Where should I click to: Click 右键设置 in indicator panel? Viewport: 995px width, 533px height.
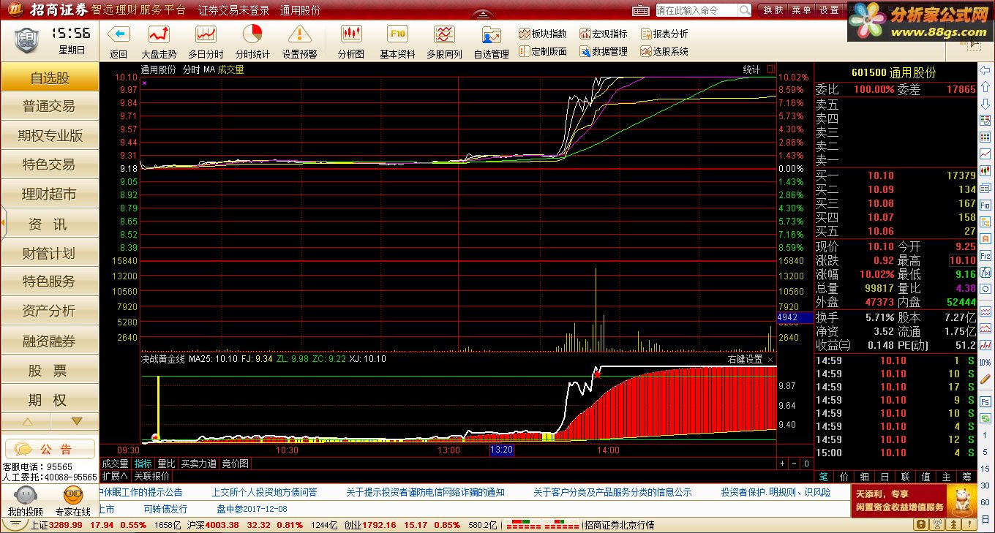[x=746, y=360]
